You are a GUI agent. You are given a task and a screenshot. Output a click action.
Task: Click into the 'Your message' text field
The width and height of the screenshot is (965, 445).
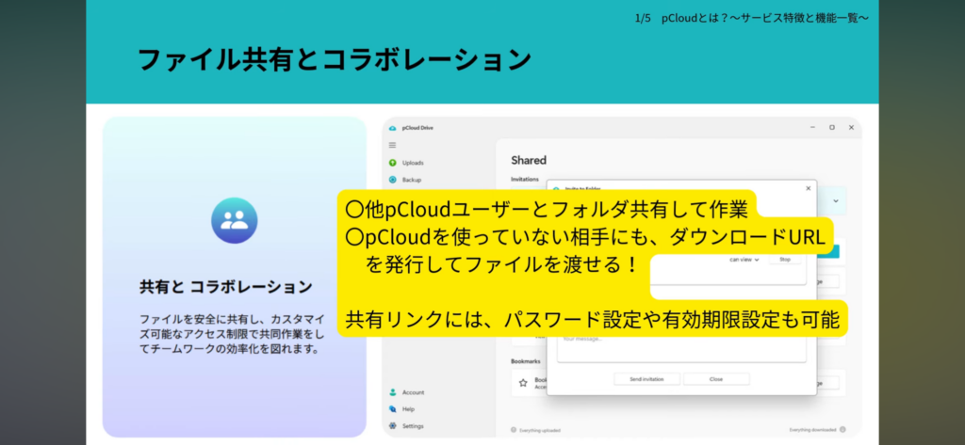[x=680, y=347]
